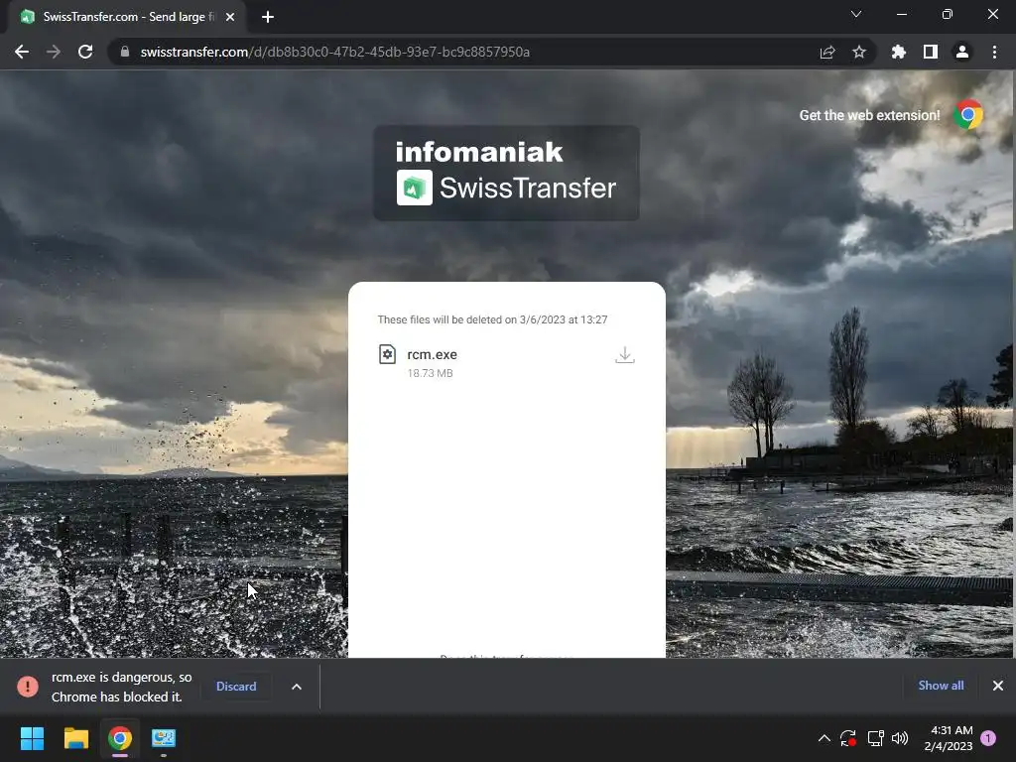The height and width of the screenshot is (762, 1016).
Task: Click the SwissTransfer green logo icon
Action: (415, 188)
